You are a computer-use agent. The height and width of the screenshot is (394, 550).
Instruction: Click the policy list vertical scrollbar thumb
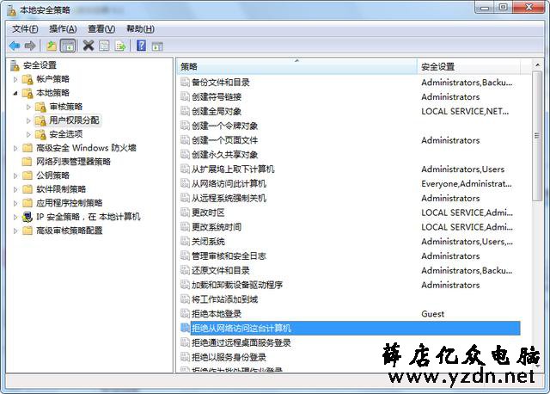pyautogui.click(x=537, y=136)
